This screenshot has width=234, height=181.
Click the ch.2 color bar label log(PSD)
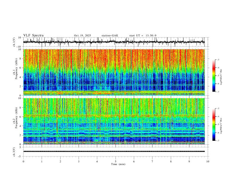pos(221,126)
